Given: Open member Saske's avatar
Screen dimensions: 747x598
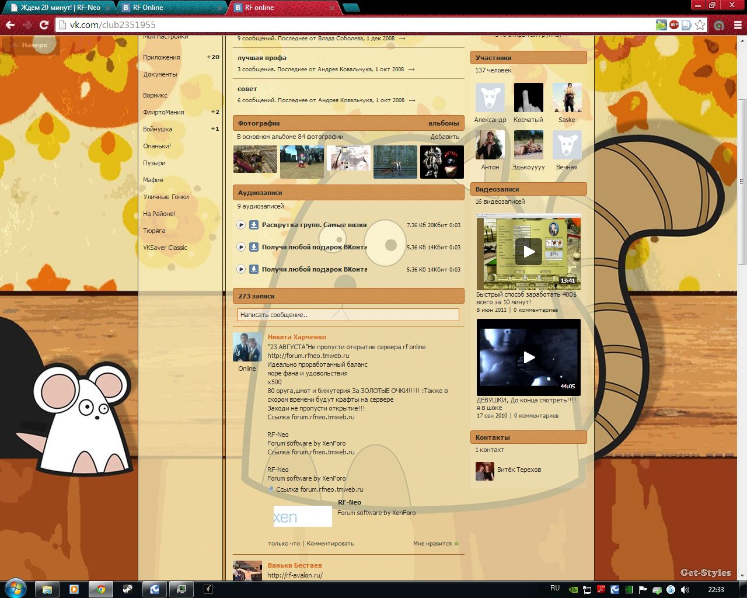Looking at the screenshot, I should (x=567, y=97).
